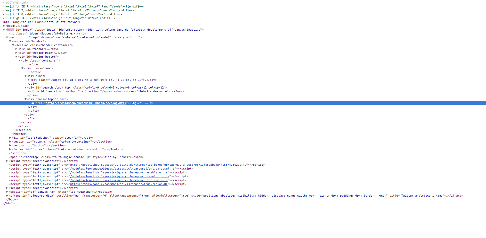486x238 pixels.
Task: Expand the div id="leo-slideshow" node
Action: (10, 138)
